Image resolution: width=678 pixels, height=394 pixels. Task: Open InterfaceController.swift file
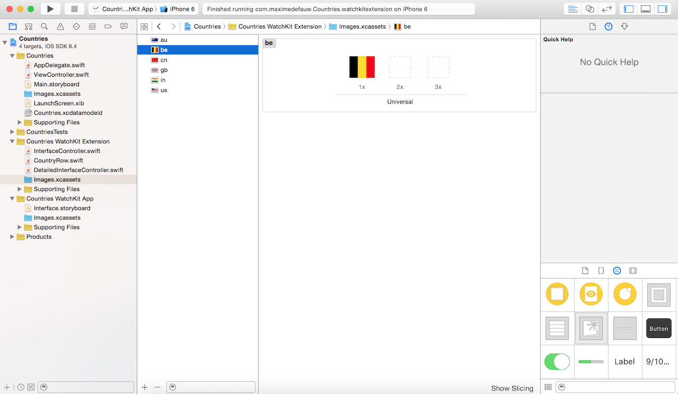click(67, 151)
